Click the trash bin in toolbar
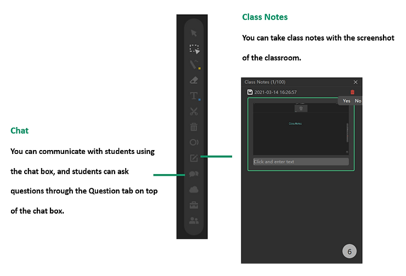 pos(194,127)
